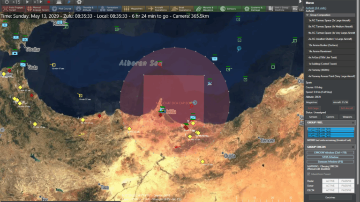
Task: Select 2x Runway (4000m) entry
Action: pyautogui.click(x=330, y=70)
